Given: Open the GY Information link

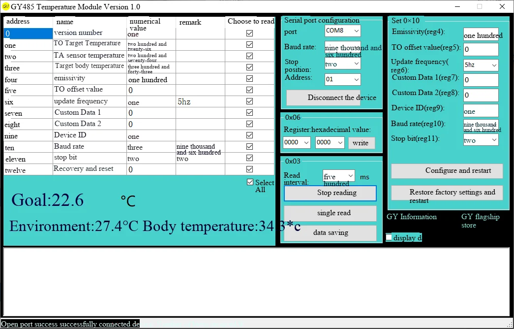Looking at the screenshot, I should 411,217.
